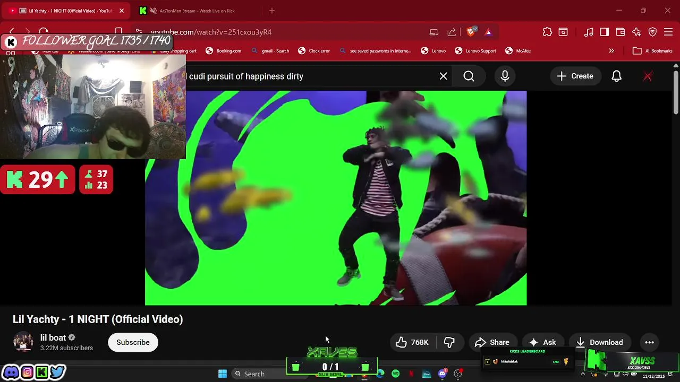Screen dimensions: 680x382
Task: Dislike the video with thumbs down
Action: 449,342
